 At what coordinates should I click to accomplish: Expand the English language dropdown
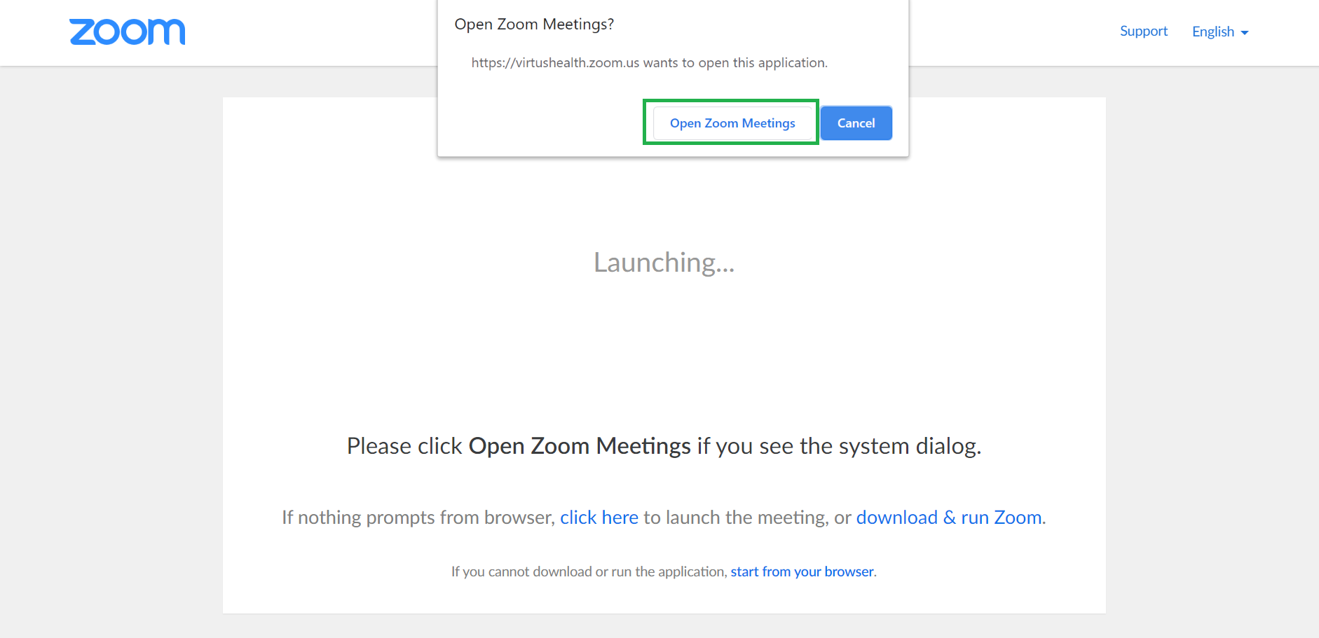[x=1220, y=32]
